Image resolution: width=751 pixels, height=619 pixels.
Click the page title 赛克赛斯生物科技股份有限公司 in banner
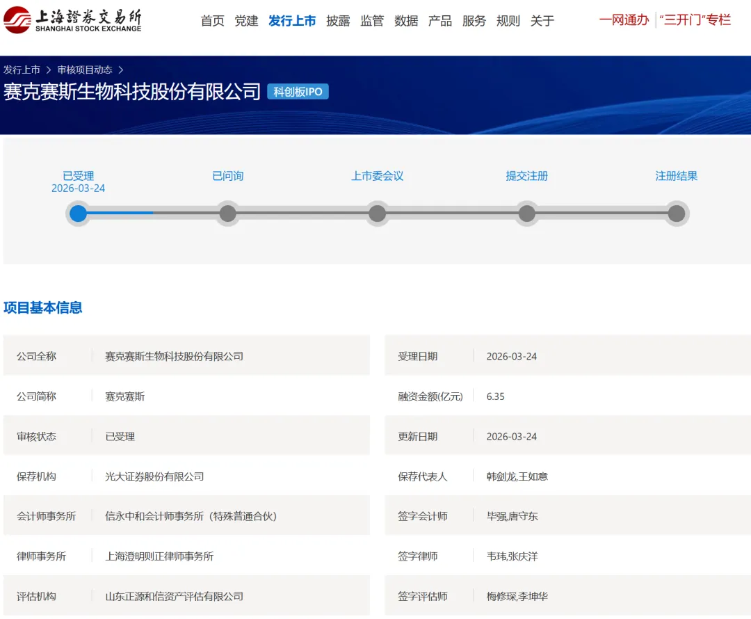pyautogui.click(x=131, y=92)
